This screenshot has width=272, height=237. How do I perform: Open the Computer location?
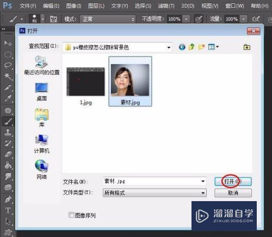pyautogui.click(x=42, y=144)
